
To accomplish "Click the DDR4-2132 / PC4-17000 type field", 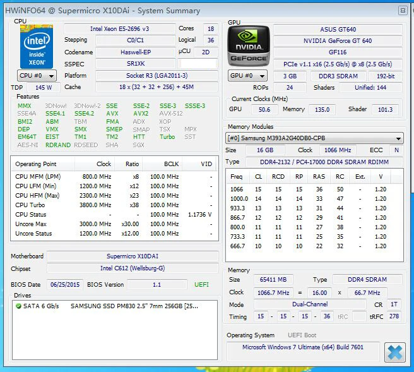I will tap(324, 162).
